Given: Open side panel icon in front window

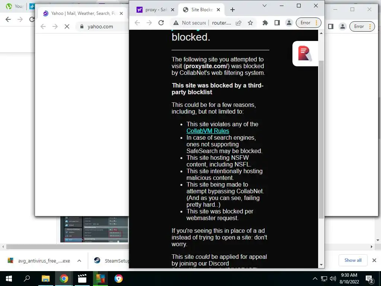Looking at the screenshot, I should tap(277, 23).
